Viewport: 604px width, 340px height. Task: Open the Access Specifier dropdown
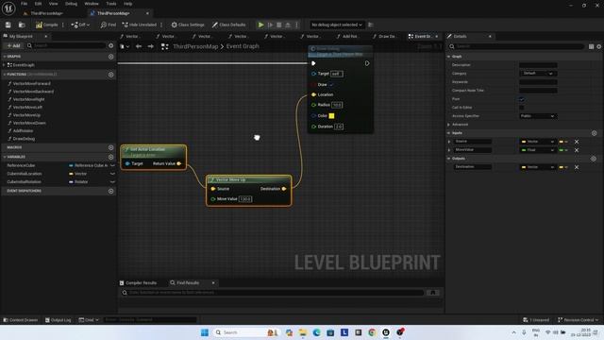[538, 116]
